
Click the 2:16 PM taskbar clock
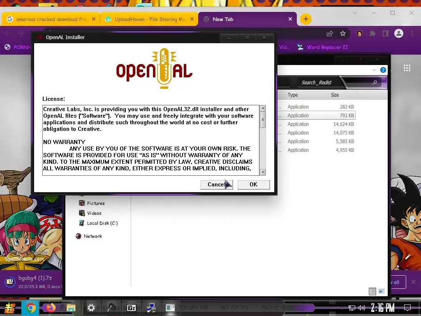click(x=383, y=308)
